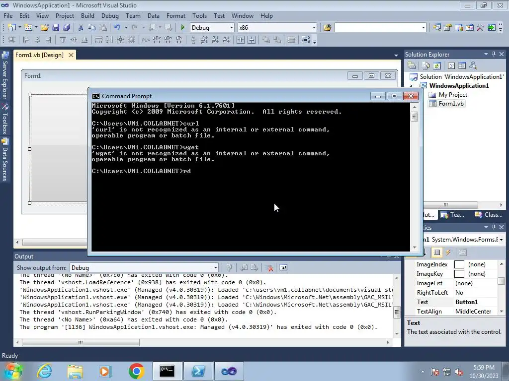Click the Copy toolbar icon
This screenshot has width=509, height=381.
pyautogui.click(x=92, y=28)
